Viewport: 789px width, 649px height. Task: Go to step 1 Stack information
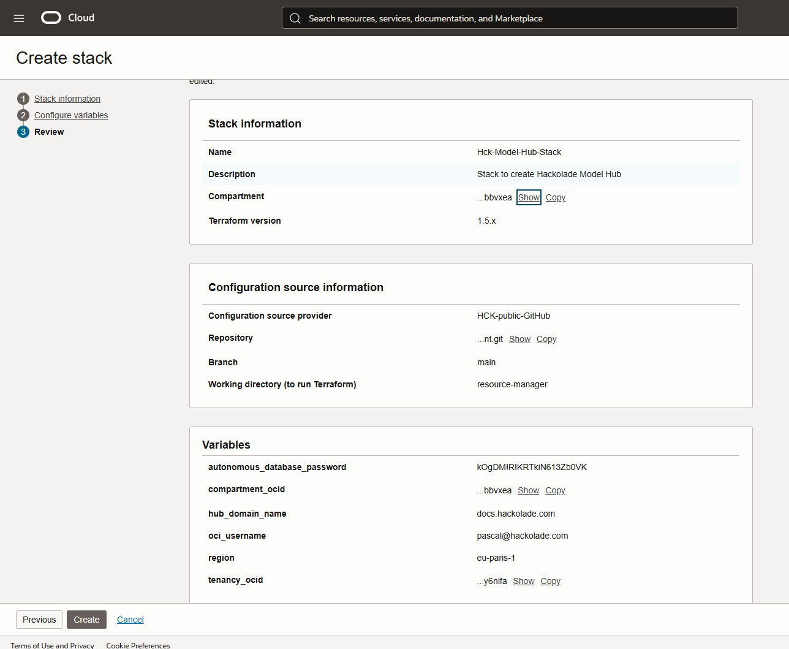(x=67, y=99)
